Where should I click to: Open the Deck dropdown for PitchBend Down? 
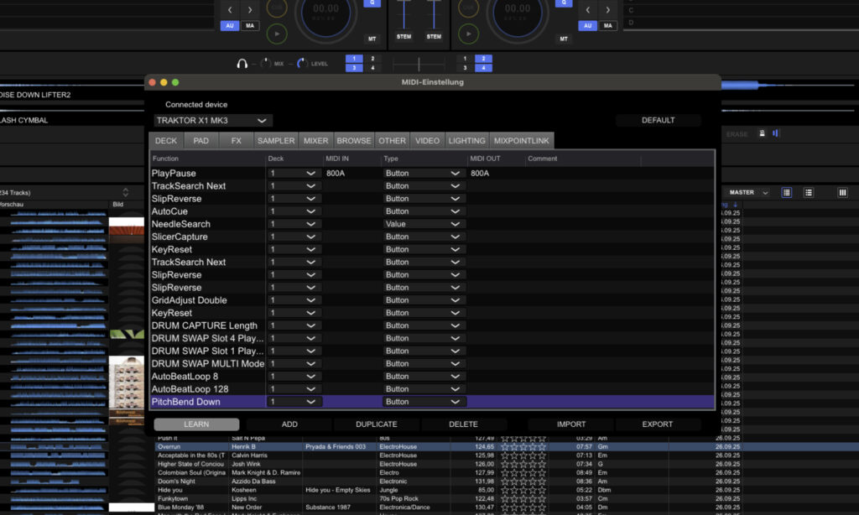tap(294, 401)
